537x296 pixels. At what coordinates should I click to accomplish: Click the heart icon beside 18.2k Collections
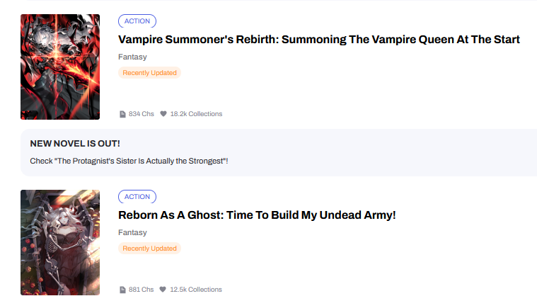click(163, 114)
